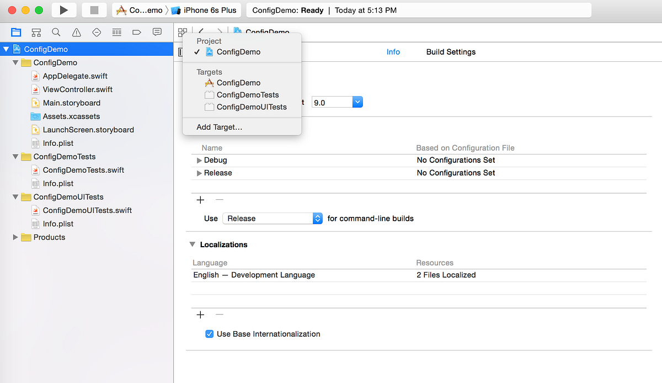Enable Use Base Internationalization checkbox
The image size is (662, 383).
point(209,334)
